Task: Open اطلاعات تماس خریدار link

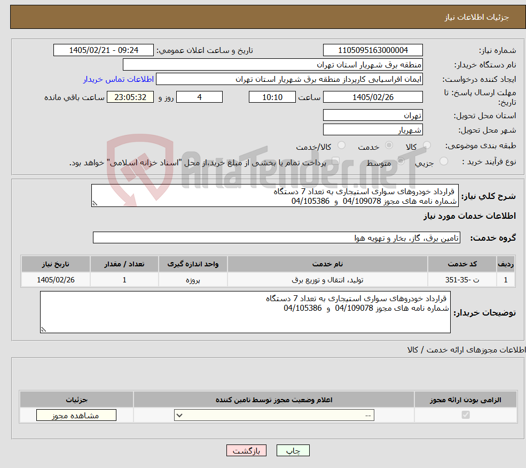Action: pyautogui.click(x=119, y=79)
